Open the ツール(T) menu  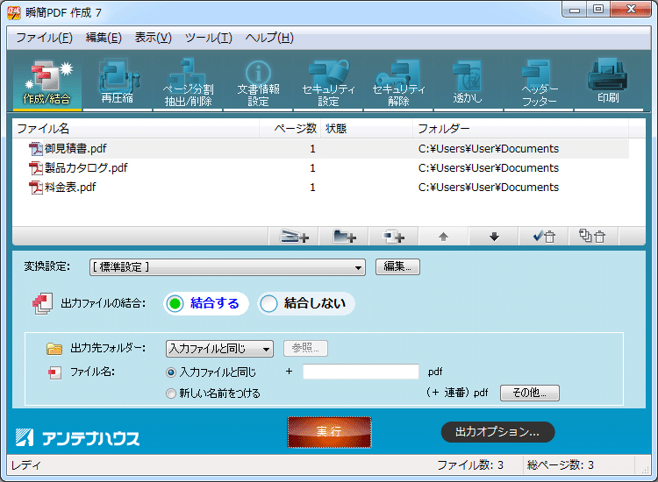[208, 38]
